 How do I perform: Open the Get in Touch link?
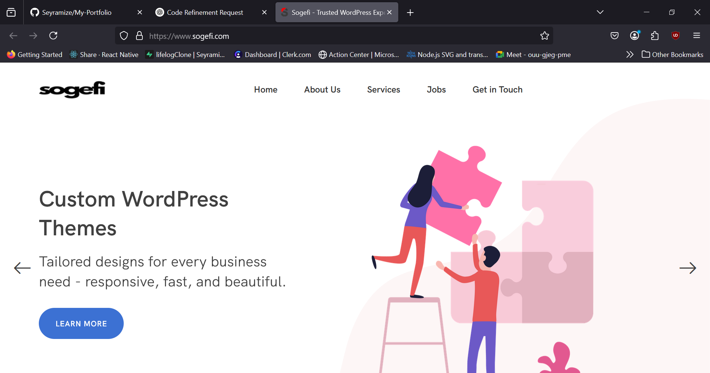pos(497,90)
